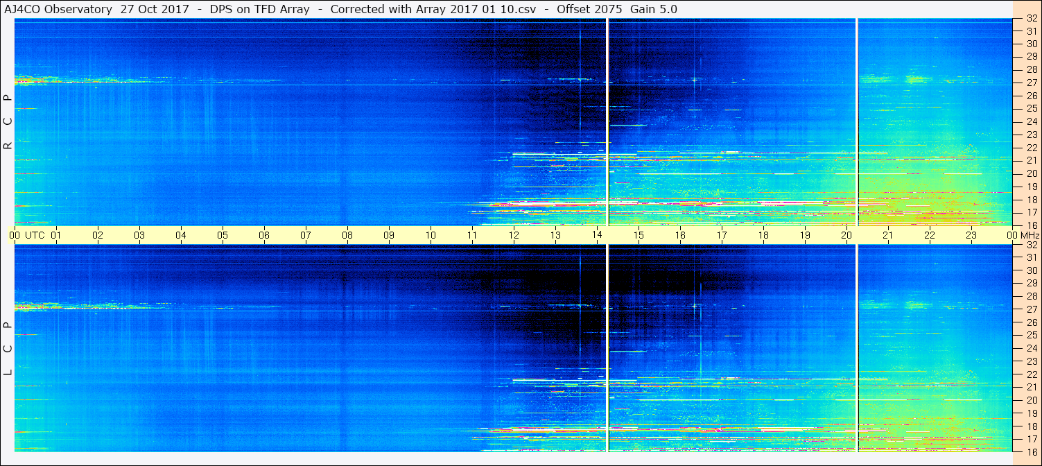Pick the 17 MHz label on LCP frequency scale
Image resolution: width=1042 pixels, height=466 pixels.
[x=1031, y=439]
